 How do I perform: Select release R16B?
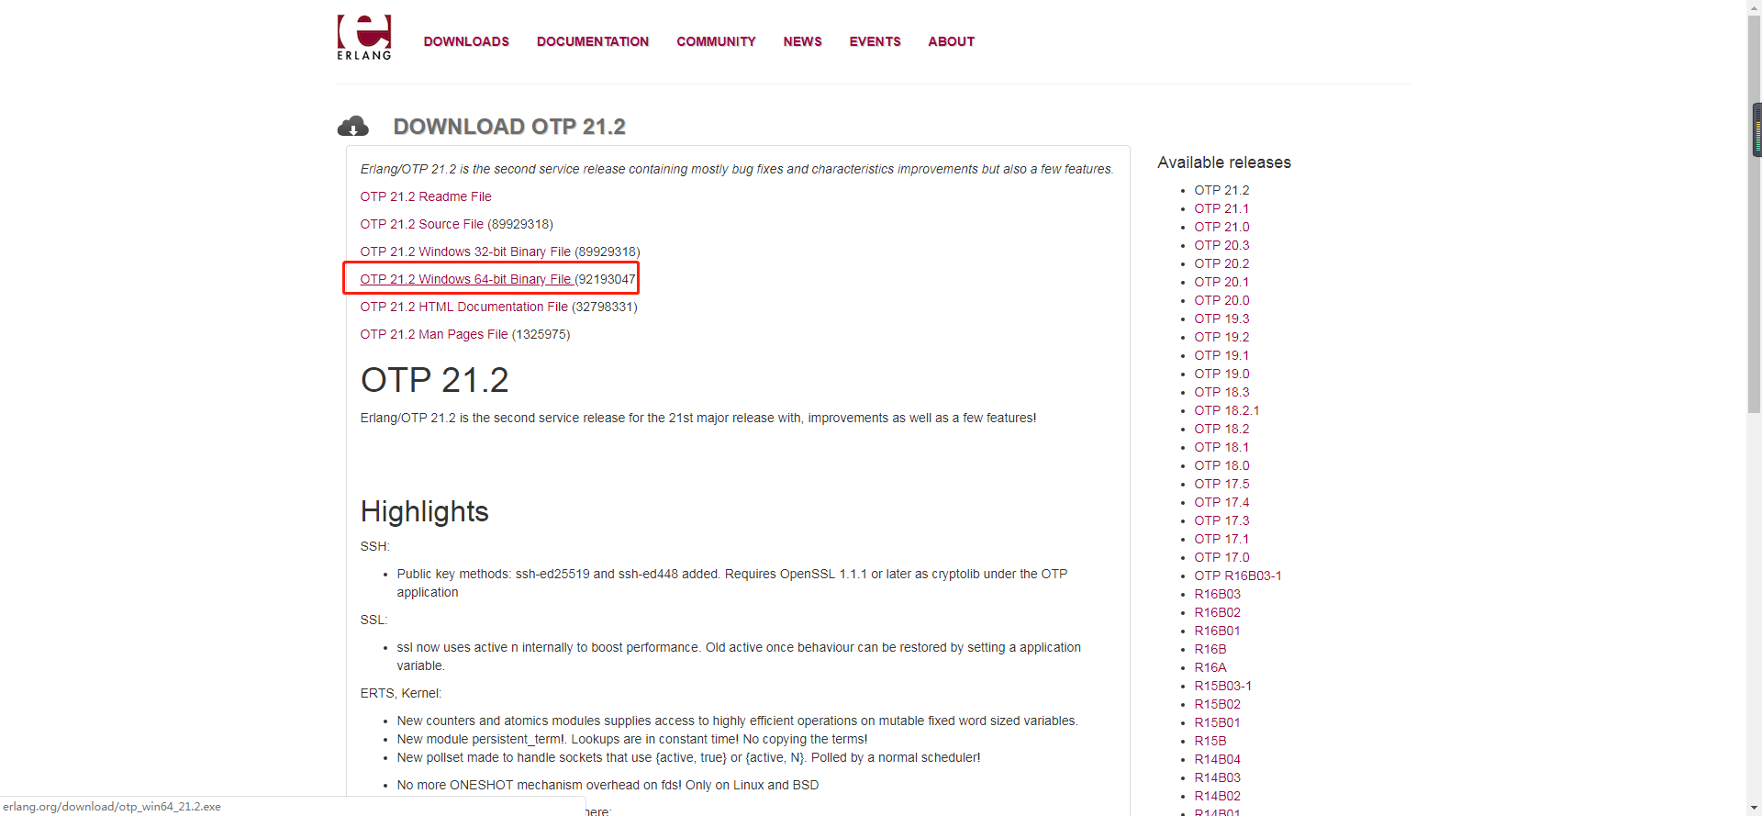[x=1210, y=649]
